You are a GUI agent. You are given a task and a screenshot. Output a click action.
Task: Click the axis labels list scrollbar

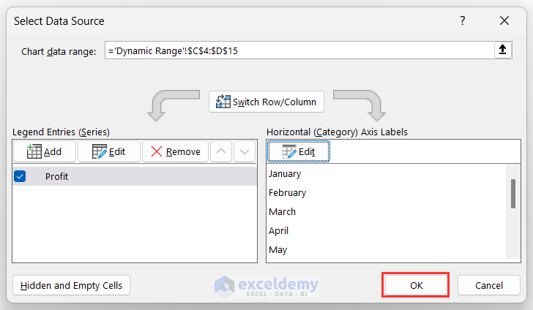point(512,193)
